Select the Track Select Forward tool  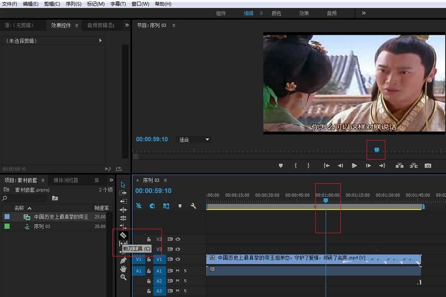[x=123, y=193]
